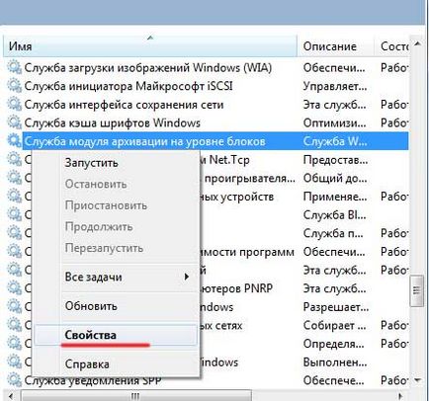Click description Применяе… in the list
Image resolution: width=429 pixels, height=401 pixels.
[x=334, y=197]
